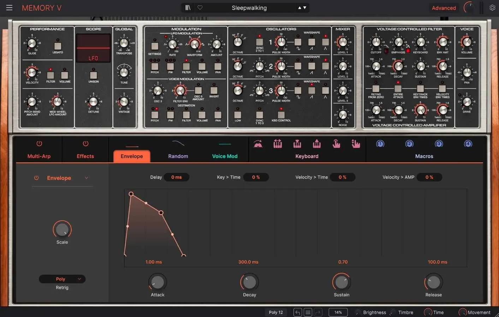499x317 pixels.
Task: Open Macro 1 knob icon
Action: [380, 144]
